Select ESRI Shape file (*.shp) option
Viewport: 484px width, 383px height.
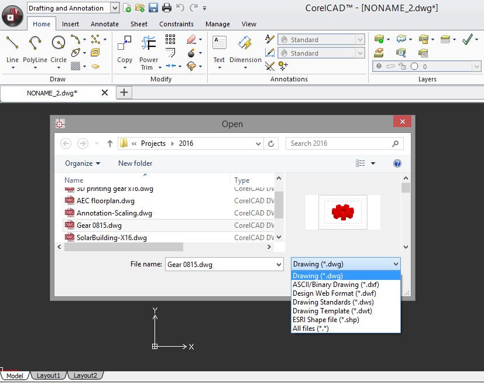325,320
